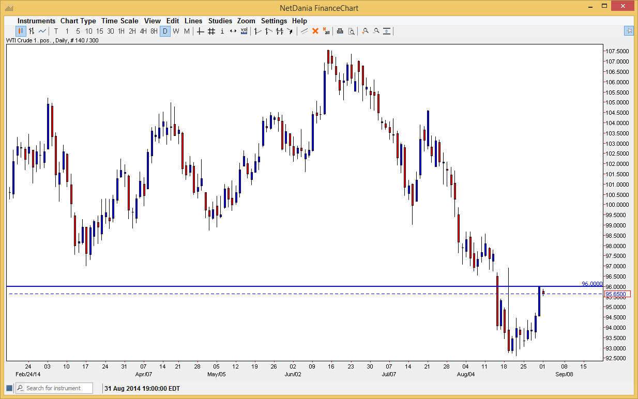Image resolution: width=638 pixels, height=399 pixels.
Task: Select the 1H timeframe toggle
Action: pos(121,31)
